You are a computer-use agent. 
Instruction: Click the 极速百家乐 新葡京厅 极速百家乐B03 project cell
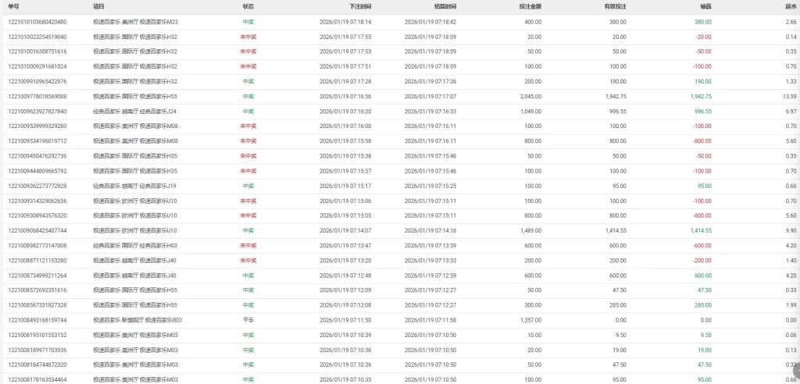[137, 320]
